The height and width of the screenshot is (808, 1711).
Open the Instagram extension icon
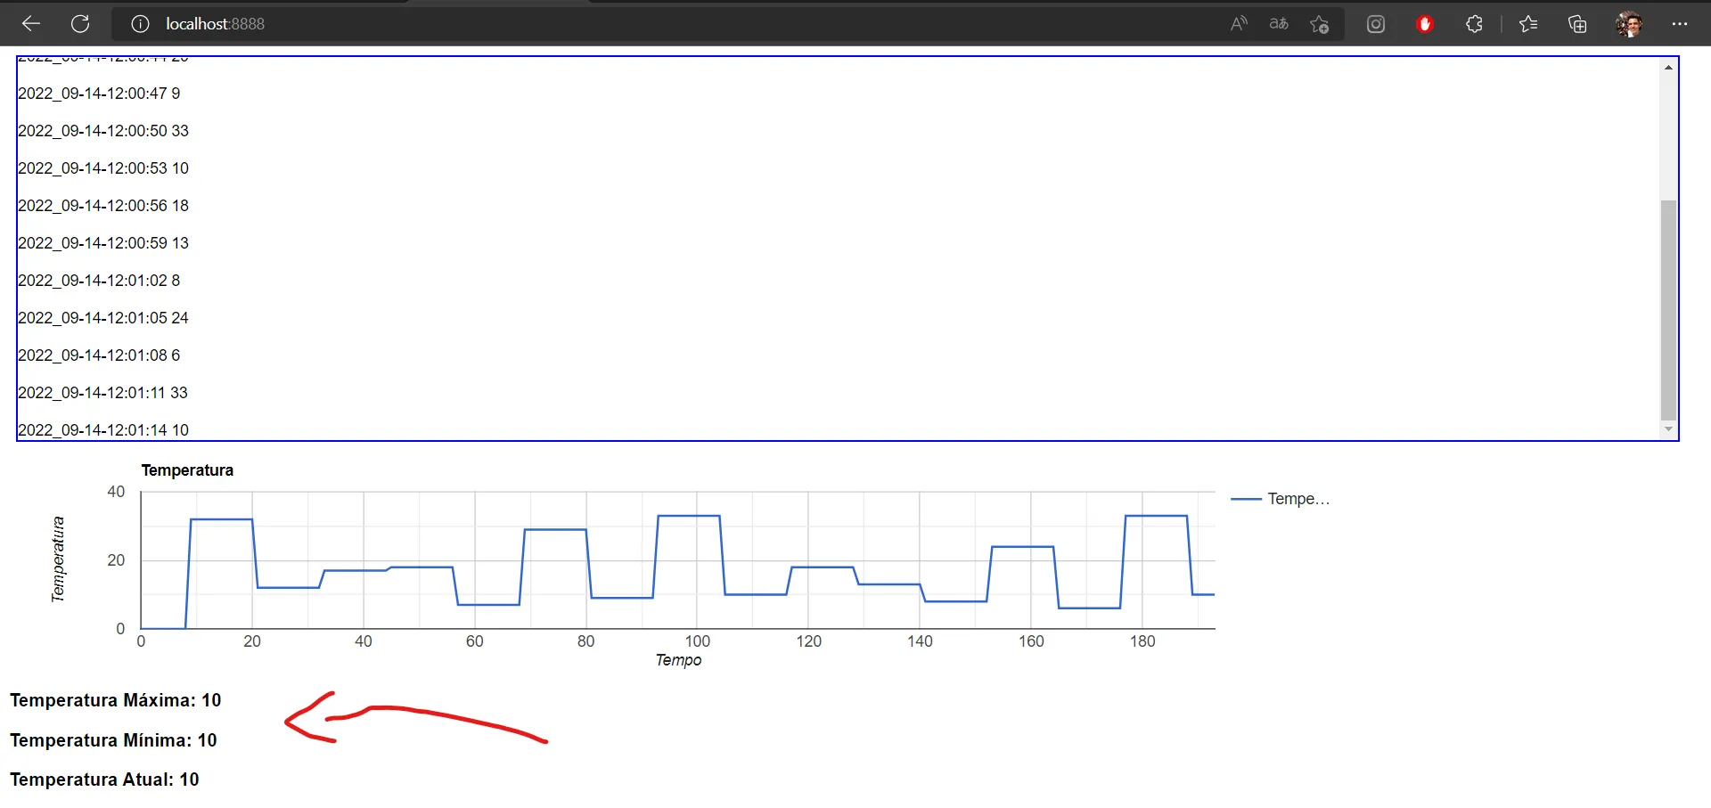coord(1376,24)
